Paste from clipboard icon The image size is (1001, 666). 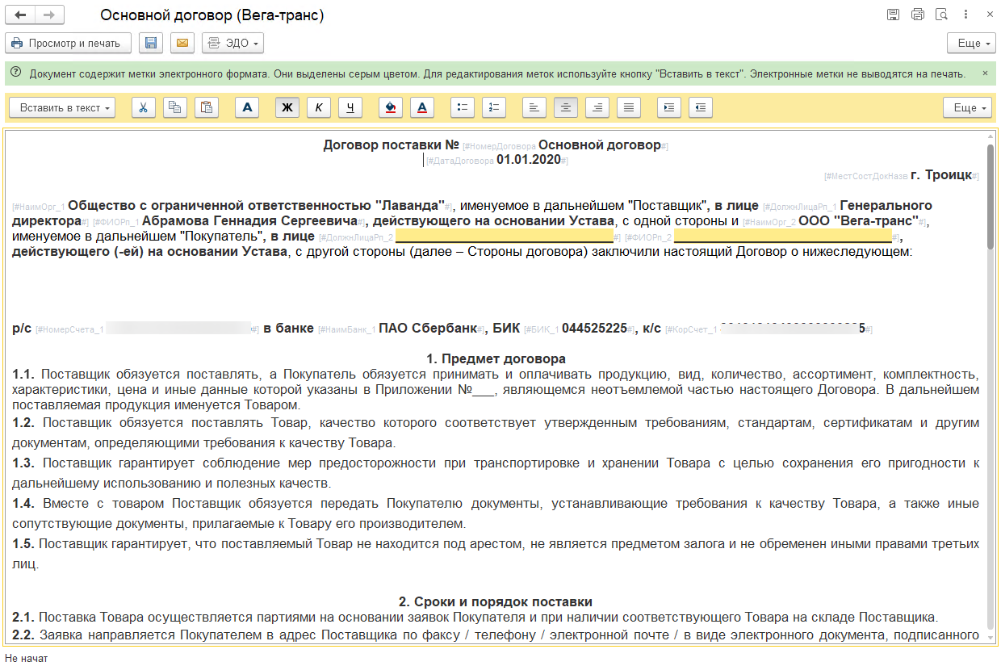pyautogui.click(x=207, y=107)
